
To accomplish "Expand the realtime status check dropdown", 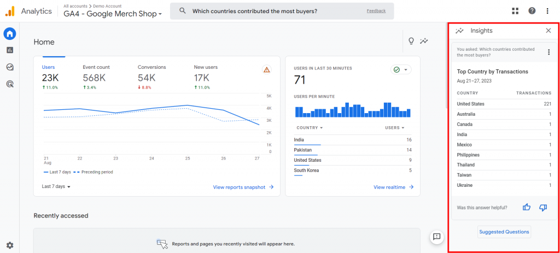I will pos(401,69).
